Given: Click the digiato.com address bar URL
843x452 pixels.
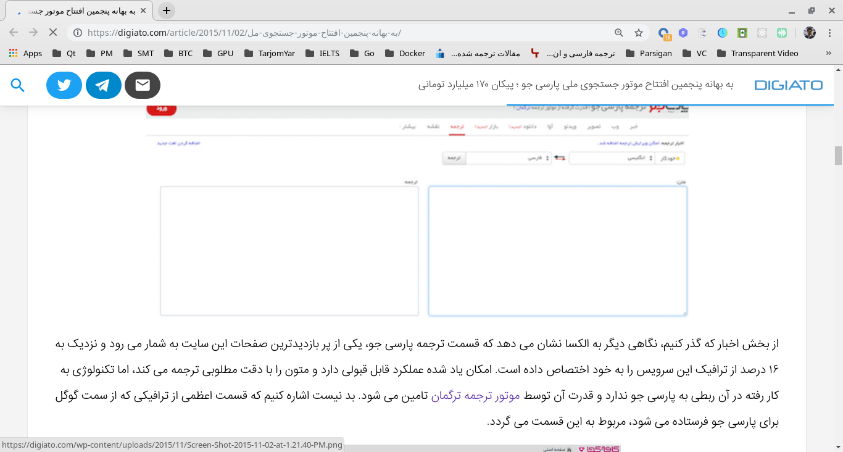Looking at the screenshot, I should pyautogui.click(x=244, y=33).
